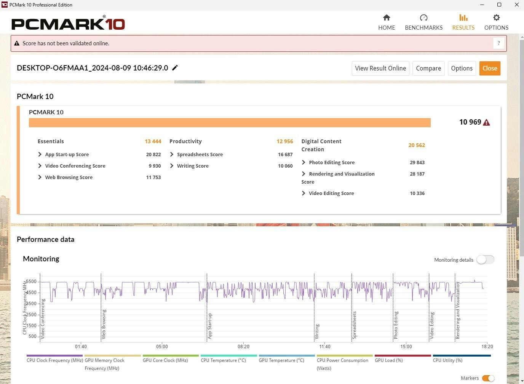
Task: Click View Result Online button
Action: pyautogui.click(x=380, y=68)
